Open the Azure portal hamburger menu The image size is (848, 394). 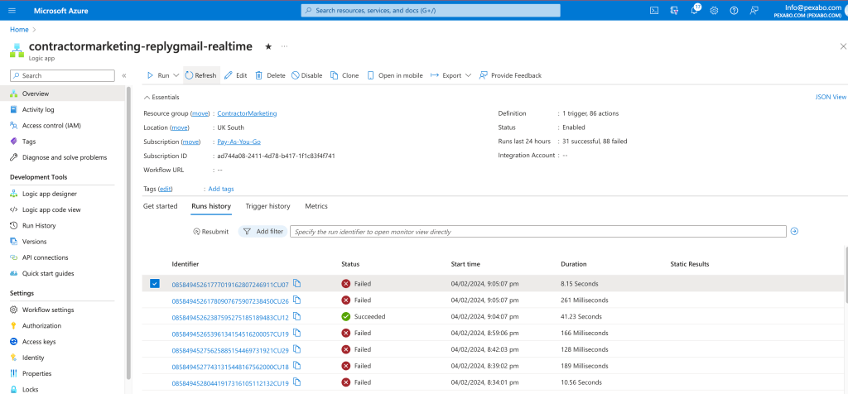click(x=12, y=11)
